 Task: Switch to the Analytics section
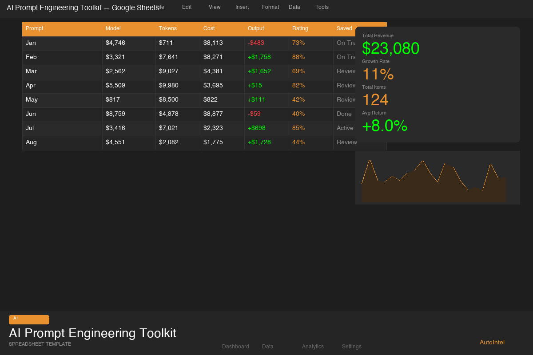pos(313,347)
